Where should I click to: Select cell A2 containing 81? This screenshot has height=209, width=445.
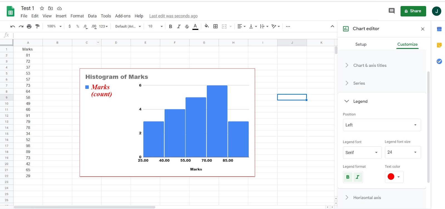pos(28,55)
